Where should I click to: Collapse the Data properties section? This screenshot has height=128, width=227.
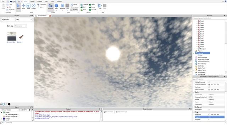click(194, 92)
